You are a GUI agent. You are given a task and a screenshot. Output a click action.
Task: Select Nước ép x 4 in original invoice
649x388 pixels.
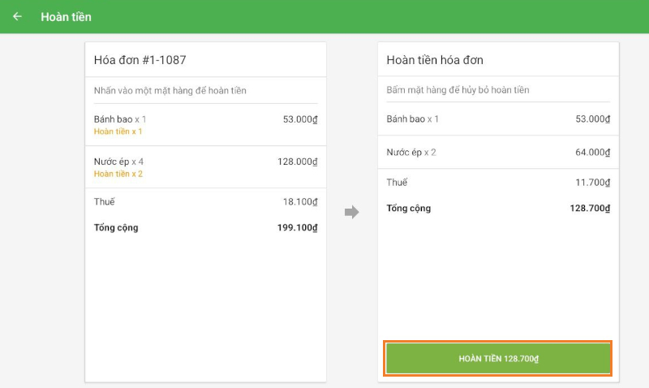click(118, 162)
